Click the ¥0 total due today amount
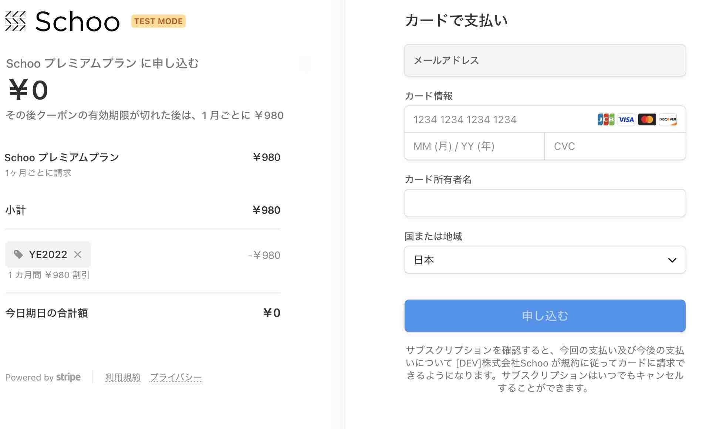Screen dimensions: 713x429 click(271, 313)
